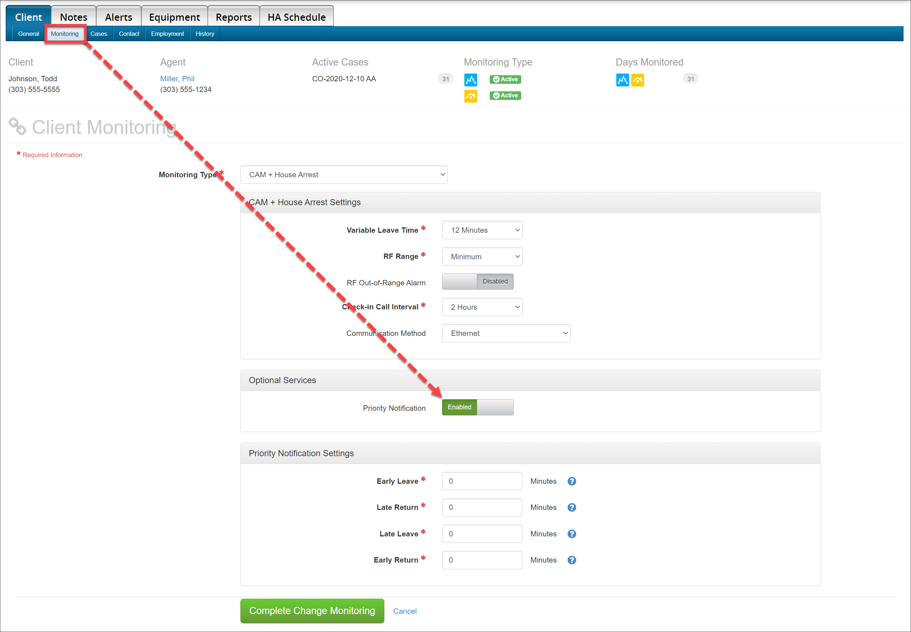Switch to the HA Schedule tab
This screenshot has width=911, height=632.
pos(296,16)
